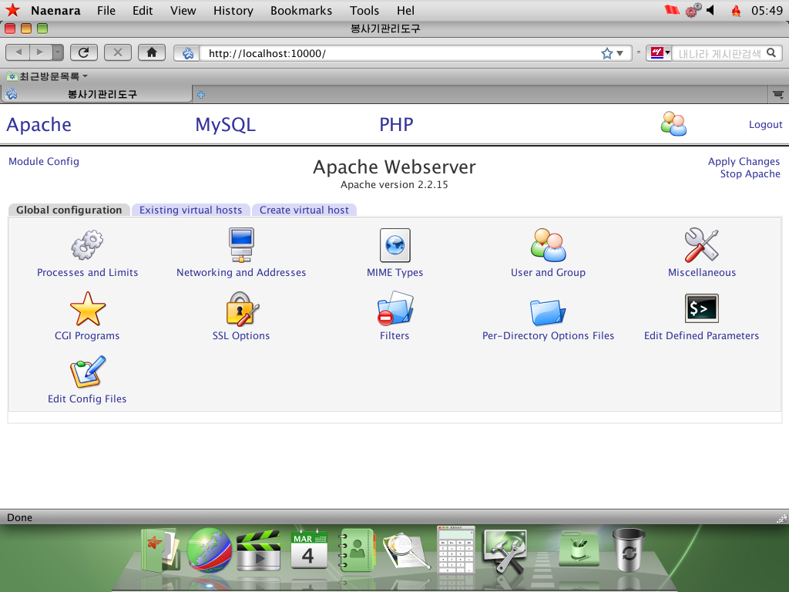Click the Logout link
The image size is (789, 592).
pos(765,124)
